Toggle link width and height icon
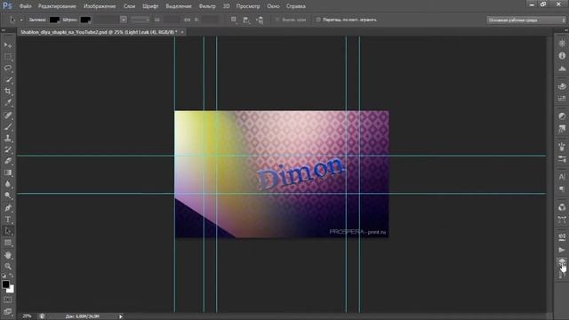Viewport: 569px width, 320px height. point(187,20)
